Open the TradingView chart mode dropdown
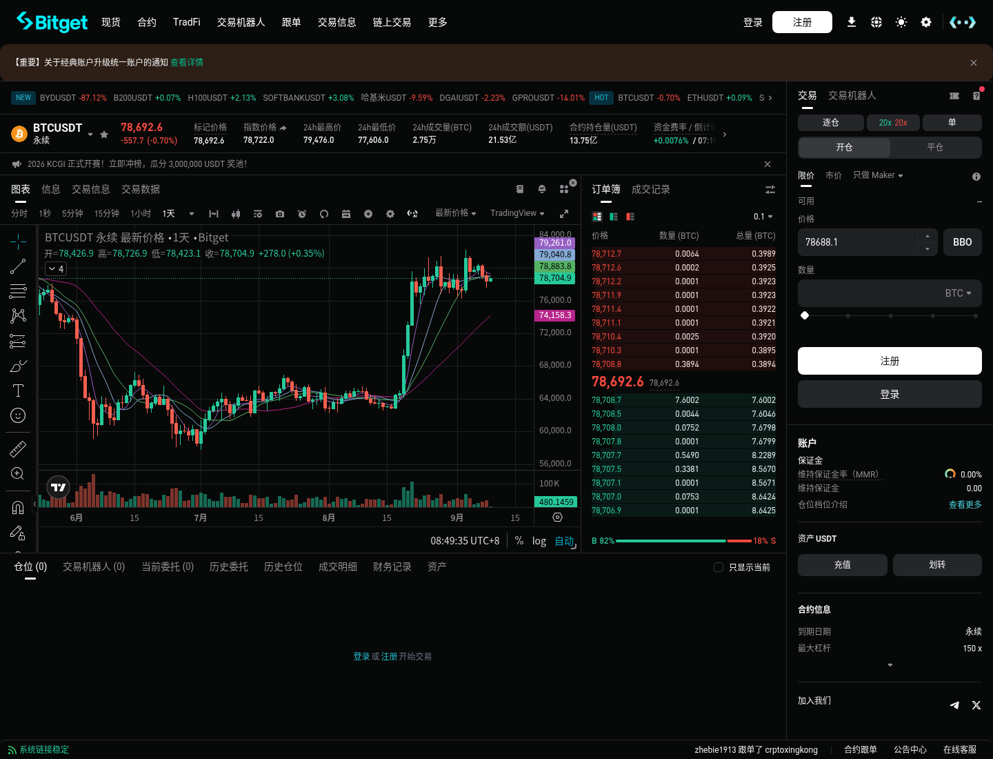The height and width of the screenshot is (759, 993). [x=517, y=213]
